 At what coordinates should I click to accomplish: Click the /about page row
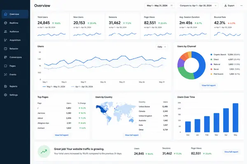62,118
